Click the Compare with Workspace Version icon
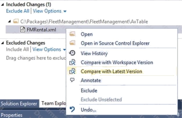Image resolution: width=182 pixels, height=118 pixels. pos(72,62)
